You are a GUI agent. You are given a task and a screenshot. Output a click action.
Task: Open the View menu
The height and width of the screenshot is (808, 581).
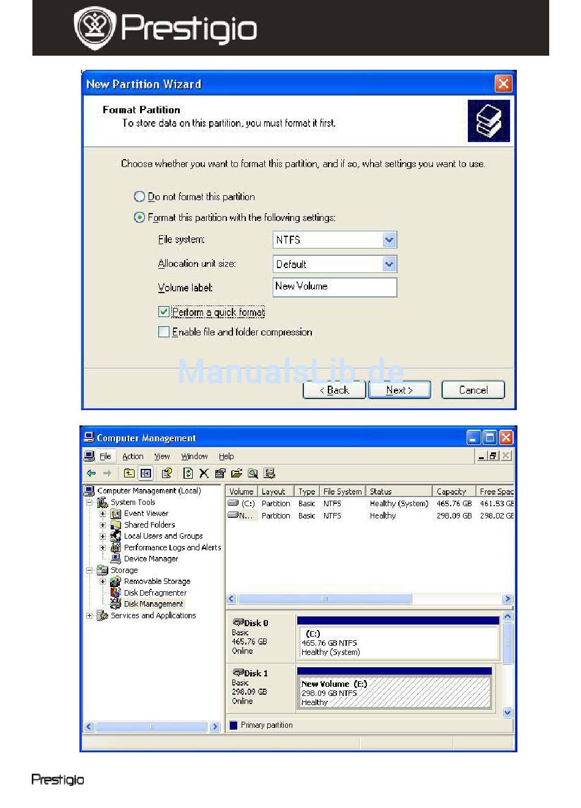162,456
